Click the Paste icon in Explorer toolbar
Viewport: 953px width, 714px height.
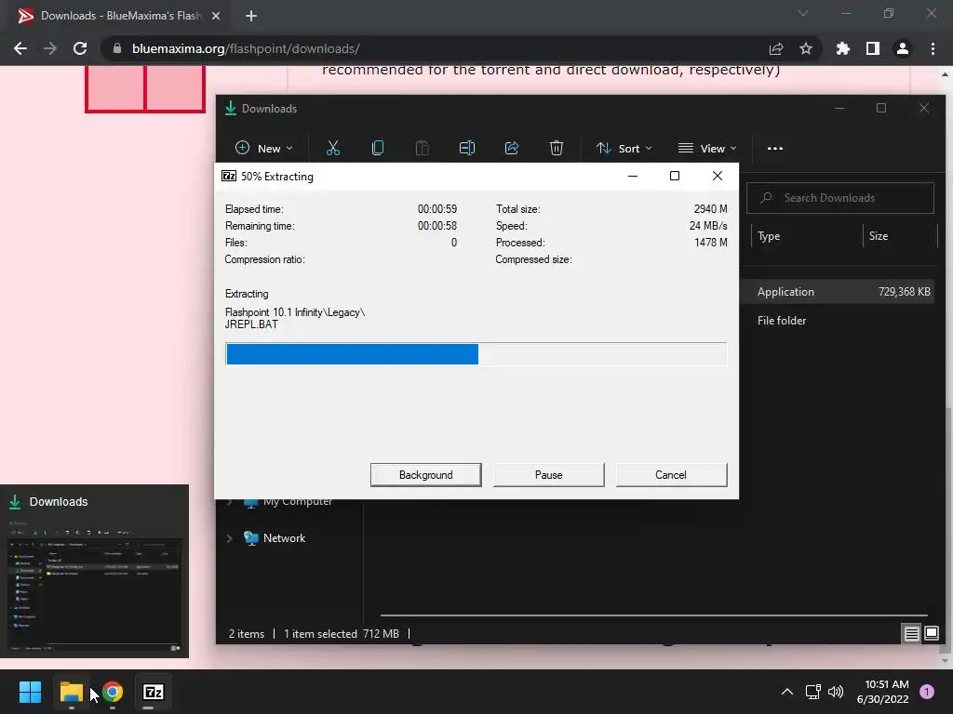[422, 148]
